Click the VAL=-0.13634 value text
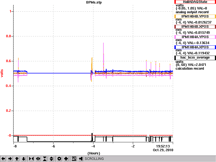The width and height of the screenshot is (216, 162). click(198, 43)
